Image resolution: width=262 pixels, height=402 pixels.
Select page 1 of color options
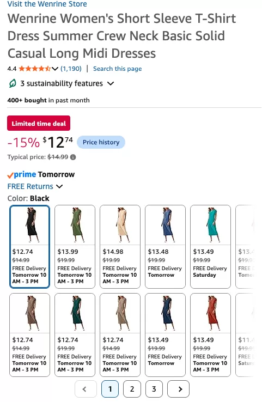click(x=110, y=389)
